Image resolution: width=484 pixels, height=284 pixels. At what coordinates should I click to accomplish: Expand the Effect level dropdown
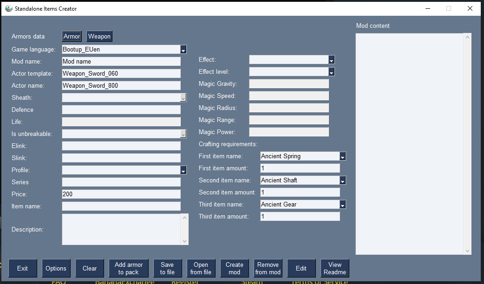point(331,72)
